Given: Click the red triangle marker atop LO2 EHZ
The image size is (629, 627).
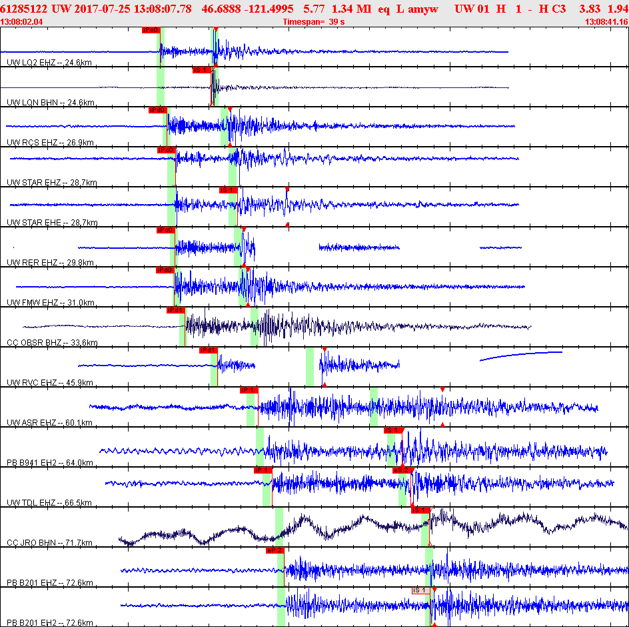Looking at the screenshot, I should click(216, 29).
